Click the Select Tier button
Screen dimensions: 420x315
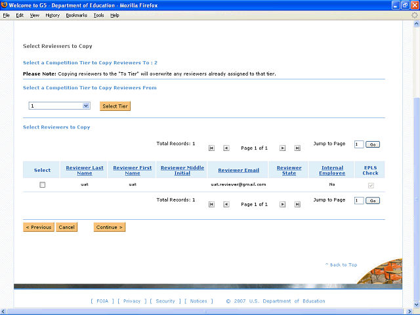point(115,106)
